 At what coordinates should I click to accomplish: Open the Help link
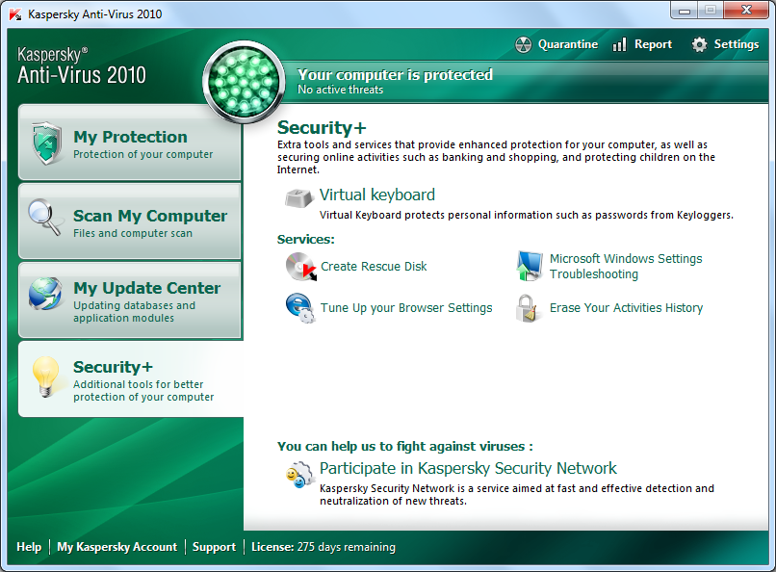[29, 547]
